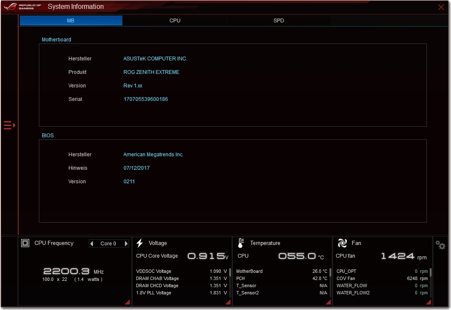This screenshot has width=451, height=310.
Task: Click the Produkt label in Motherboard section
Action: pyautogui.click(x=77, y=72)
